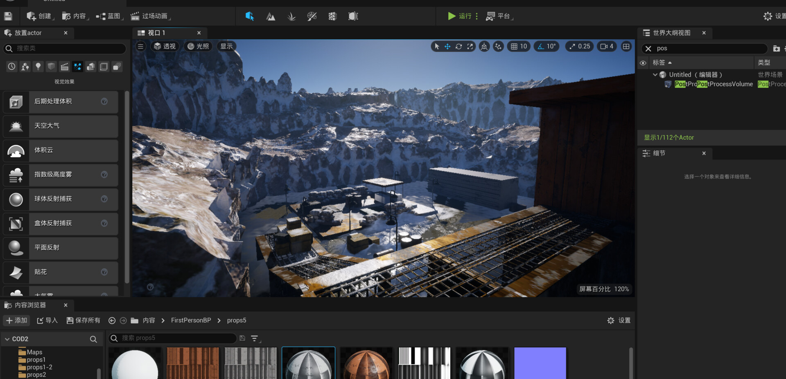Screen dimensions: 786x379
Task: Show Visual Effects category (stars icon)
Action: pyautogui.click(x=77, y=66)
